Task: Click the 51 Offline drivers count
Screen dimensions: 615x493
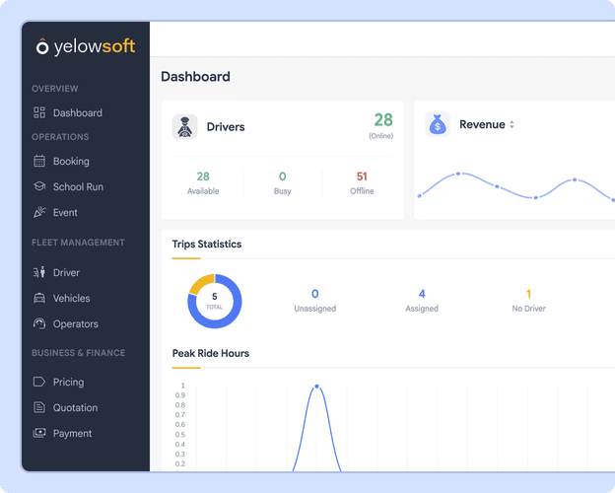Action: tap(362, 176)
